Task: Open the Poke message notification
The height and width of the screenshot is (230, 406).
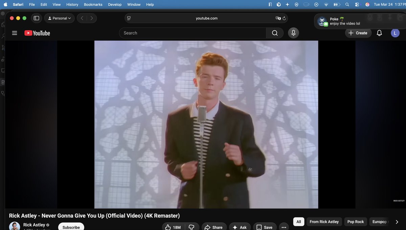Action: pyautogui.click(x=359, y=21)
